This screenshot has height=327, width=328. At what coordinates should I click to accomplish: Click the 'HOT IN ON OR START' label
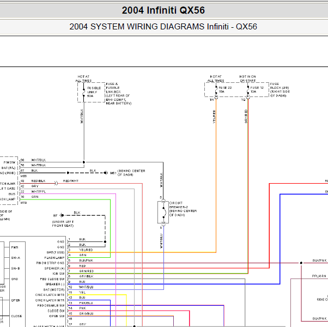click(248, 78)
